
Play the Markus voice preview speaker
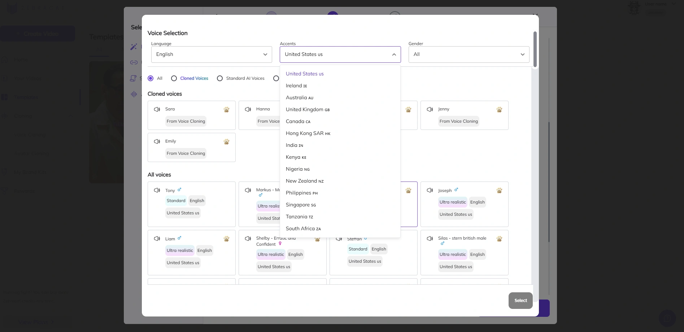coord(248,190)
